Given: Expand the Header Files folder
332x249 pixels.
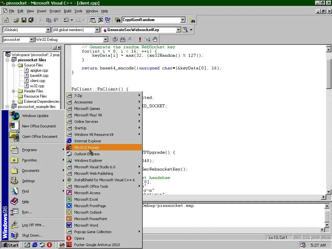Looking at the screenshot, I should (13, 91).
